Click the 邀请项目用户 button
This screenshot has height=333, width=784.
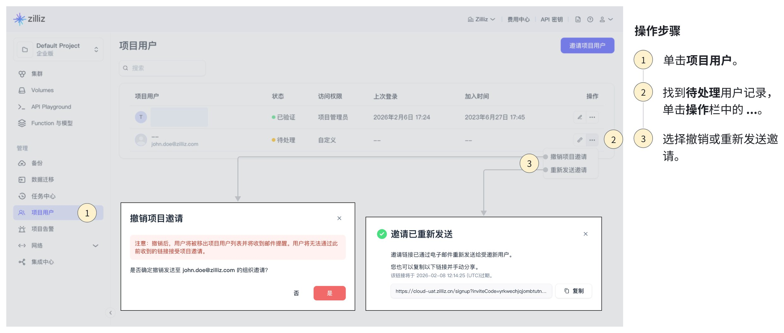[587, 46]
